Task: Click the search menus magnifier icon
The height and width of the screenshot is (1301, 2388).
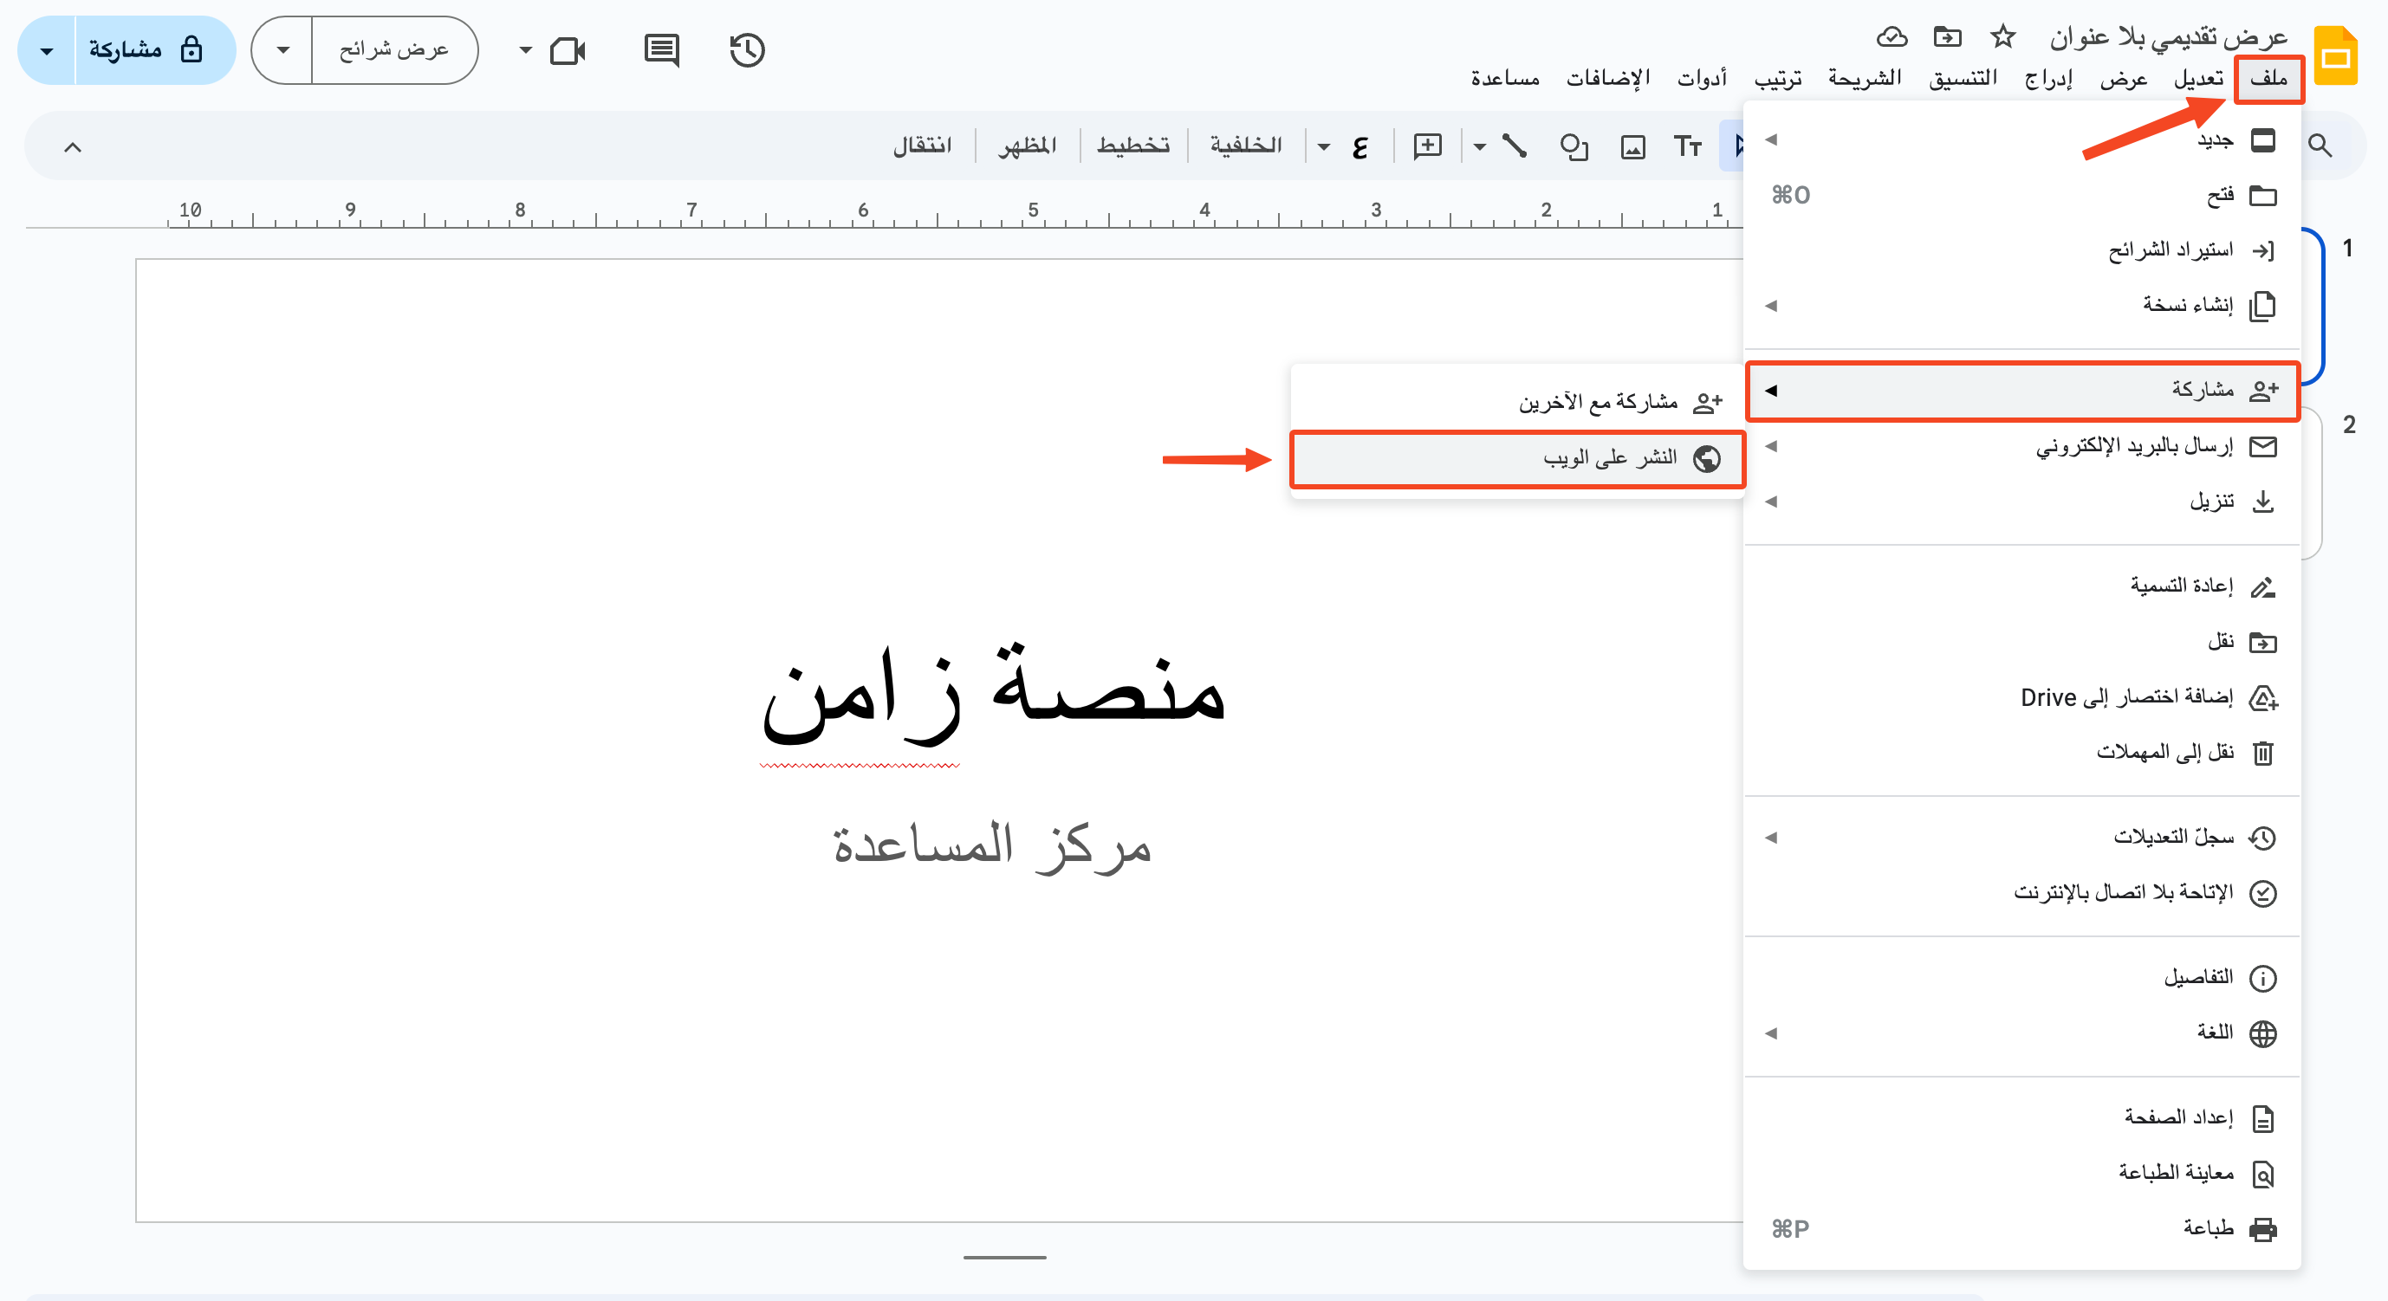Action: point(2320,146)
